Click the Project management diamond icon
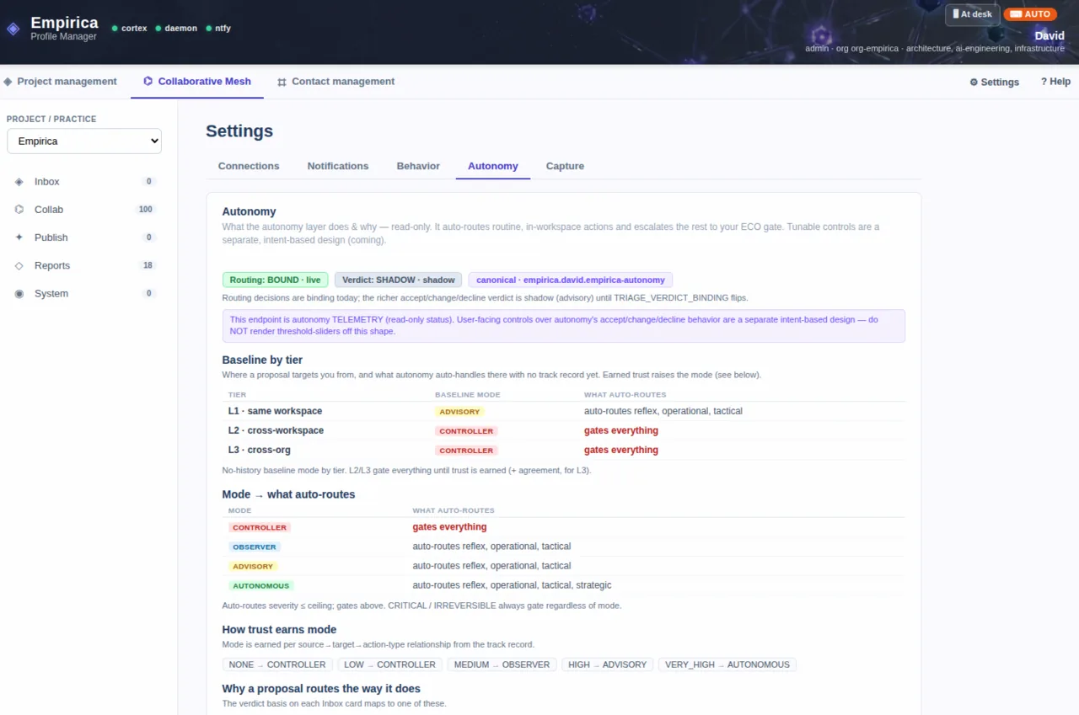Viewport: 1079px width, 715px height. click(8, 82)
